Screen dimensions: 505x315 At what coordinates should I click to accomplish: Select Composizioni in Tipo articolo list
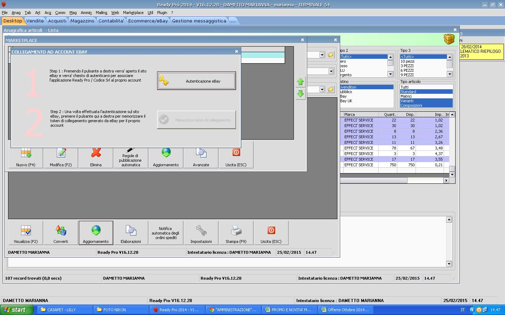point(426,105)
